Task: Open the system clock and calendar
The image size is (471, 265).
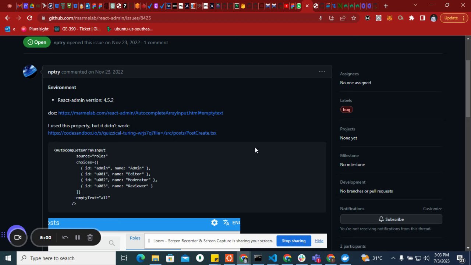Action: point(442,258)
